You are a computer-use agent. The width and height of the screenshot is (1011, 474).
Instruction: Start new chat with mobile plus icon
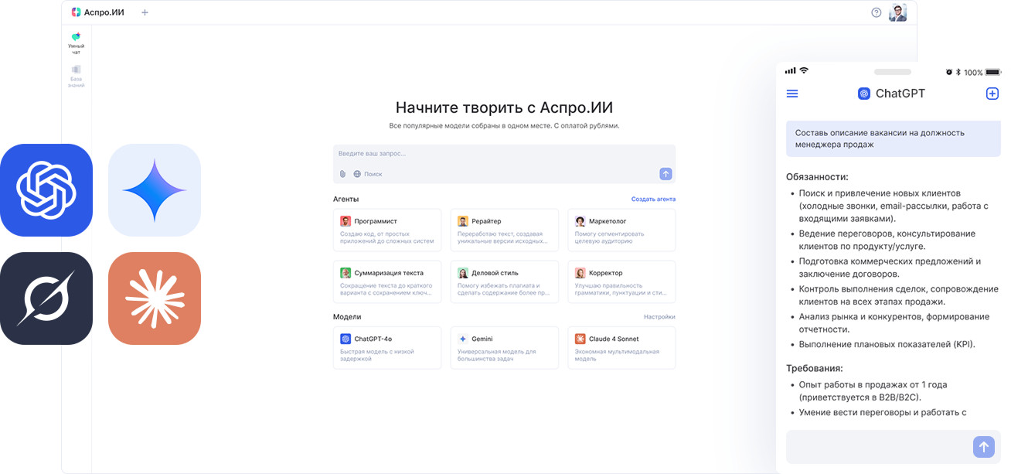coord(992,94)
